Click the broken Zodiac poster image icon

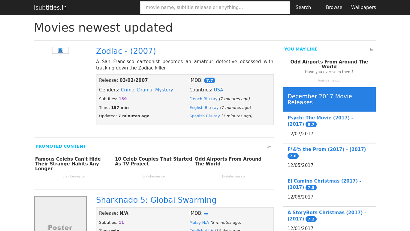point(60,50)
